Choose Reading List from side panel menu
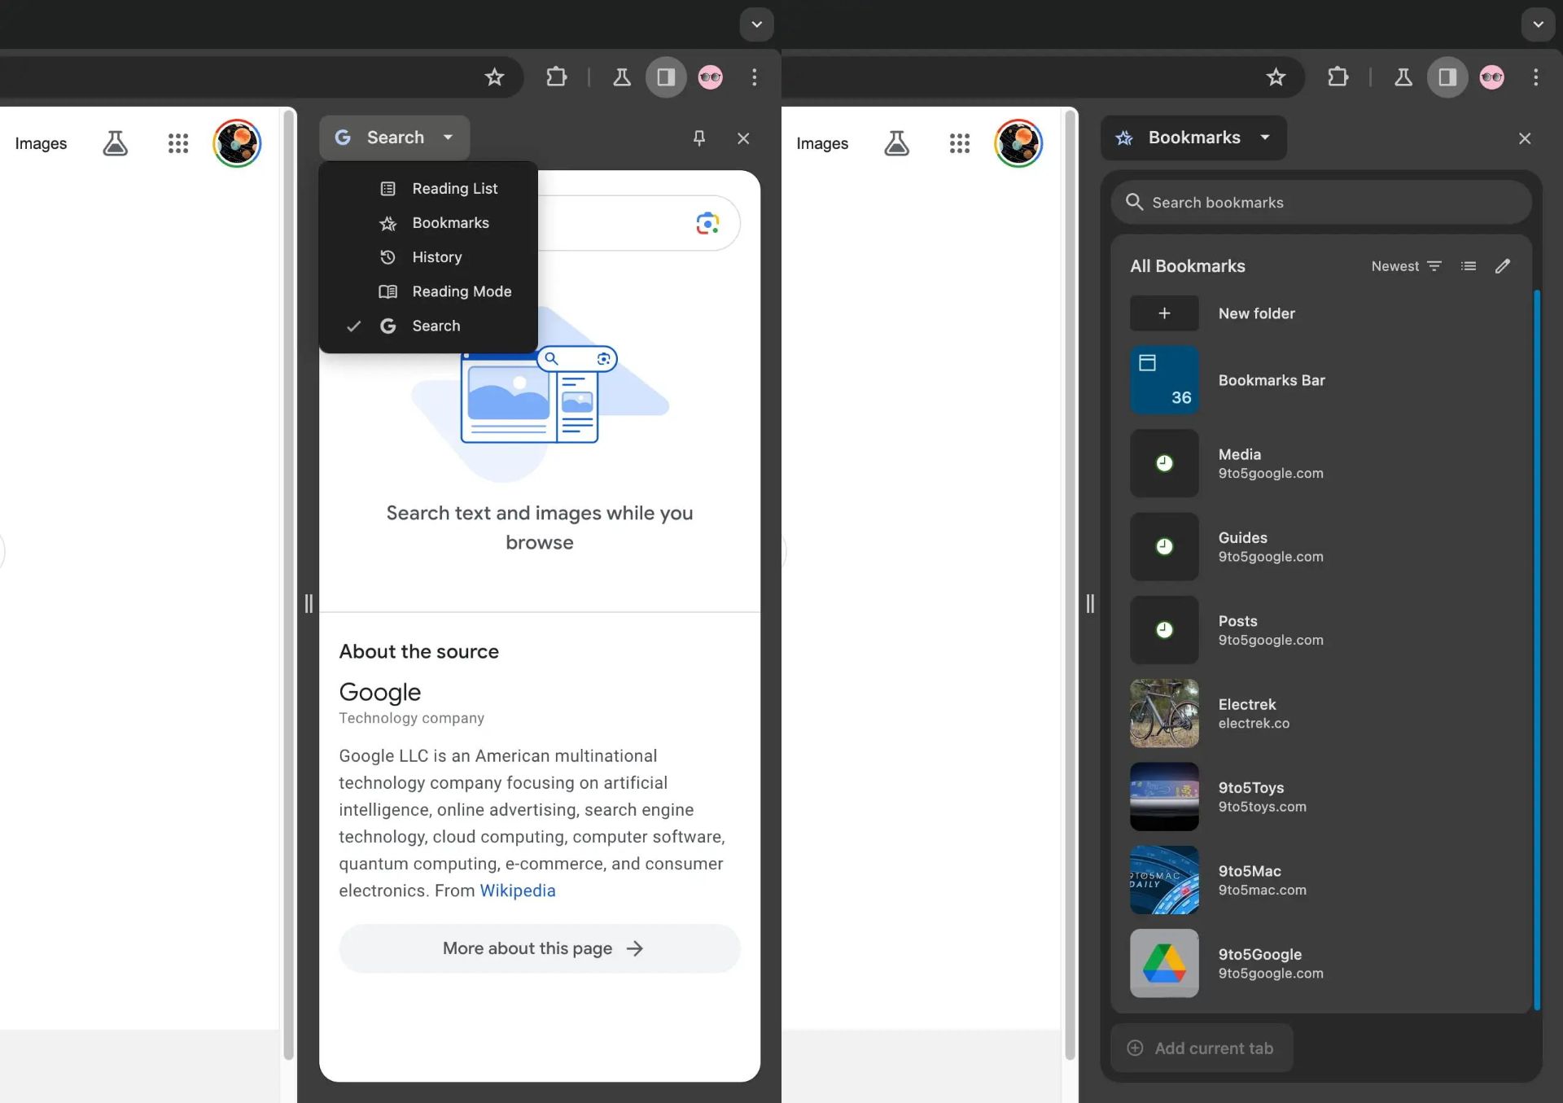This screenshot has width=1563, height=1103. (454, 189)
